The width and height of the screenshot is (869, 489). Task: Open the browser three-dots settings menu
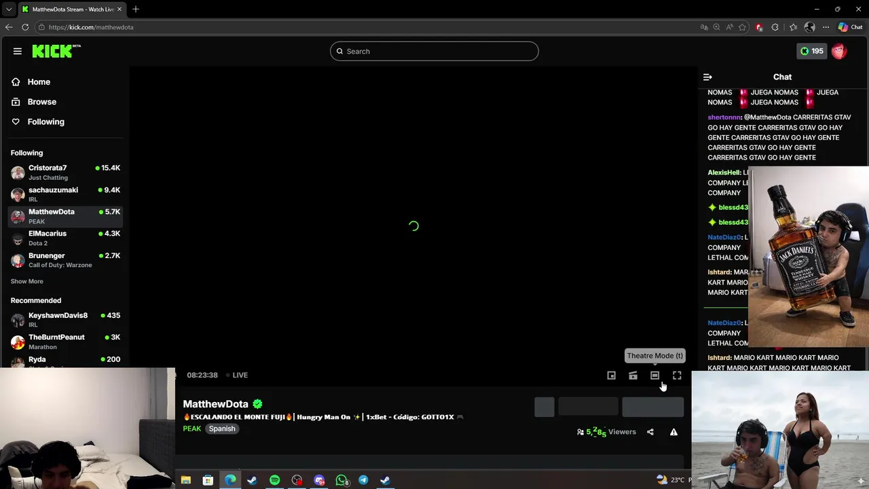coord(826,27)
